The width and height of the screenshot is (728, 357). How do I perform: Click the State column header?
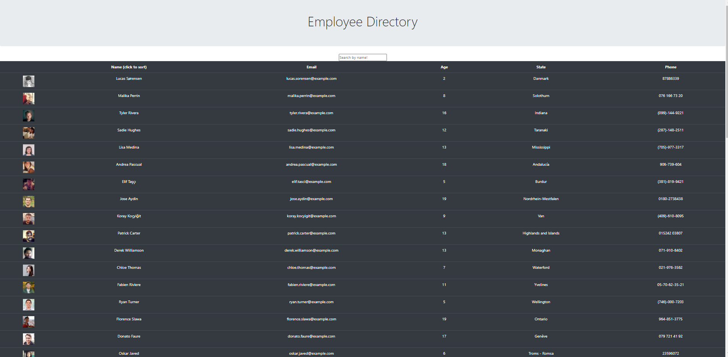click(541, 67)
